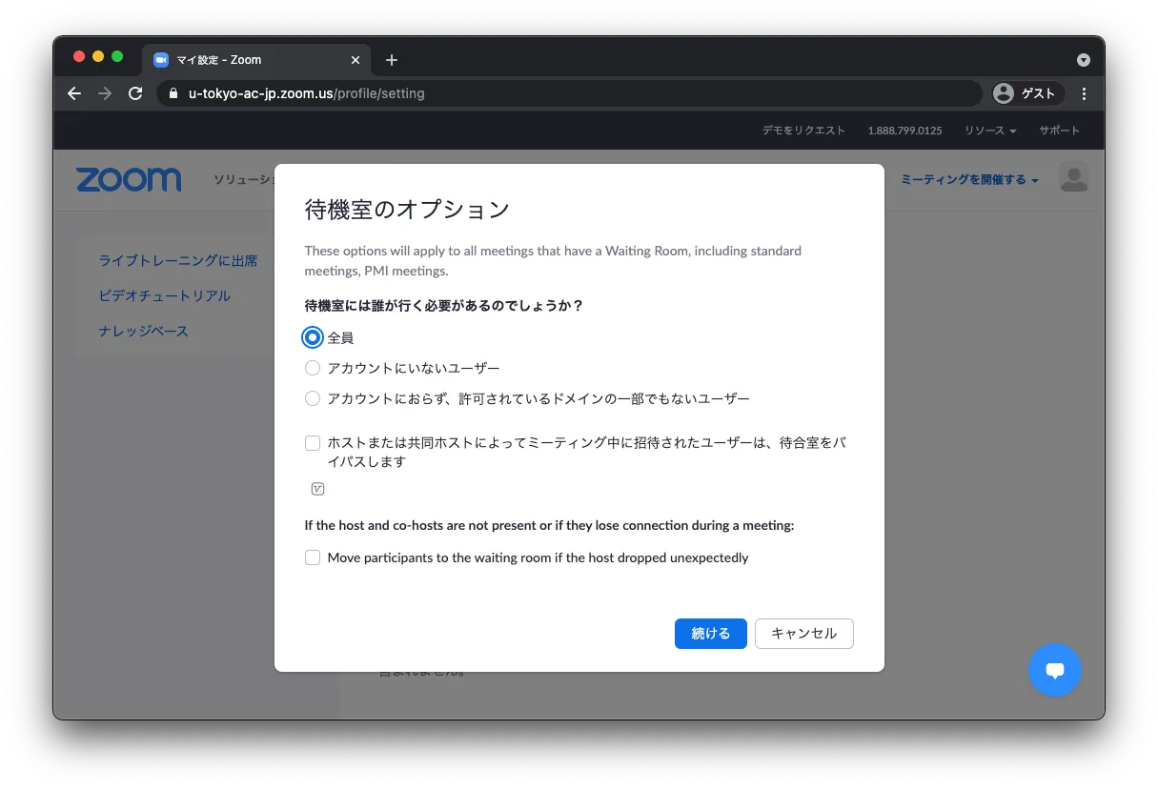
Task: Click the address bar URL field
Action: (x=572, y=93)
